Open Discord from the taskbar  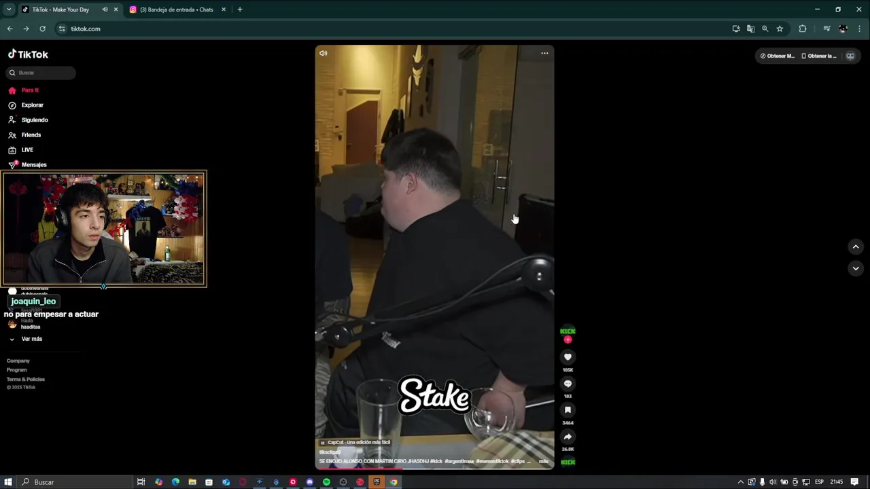click(309, 482)
